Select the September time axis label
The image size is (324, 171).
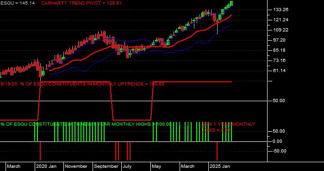click(106, 166)
